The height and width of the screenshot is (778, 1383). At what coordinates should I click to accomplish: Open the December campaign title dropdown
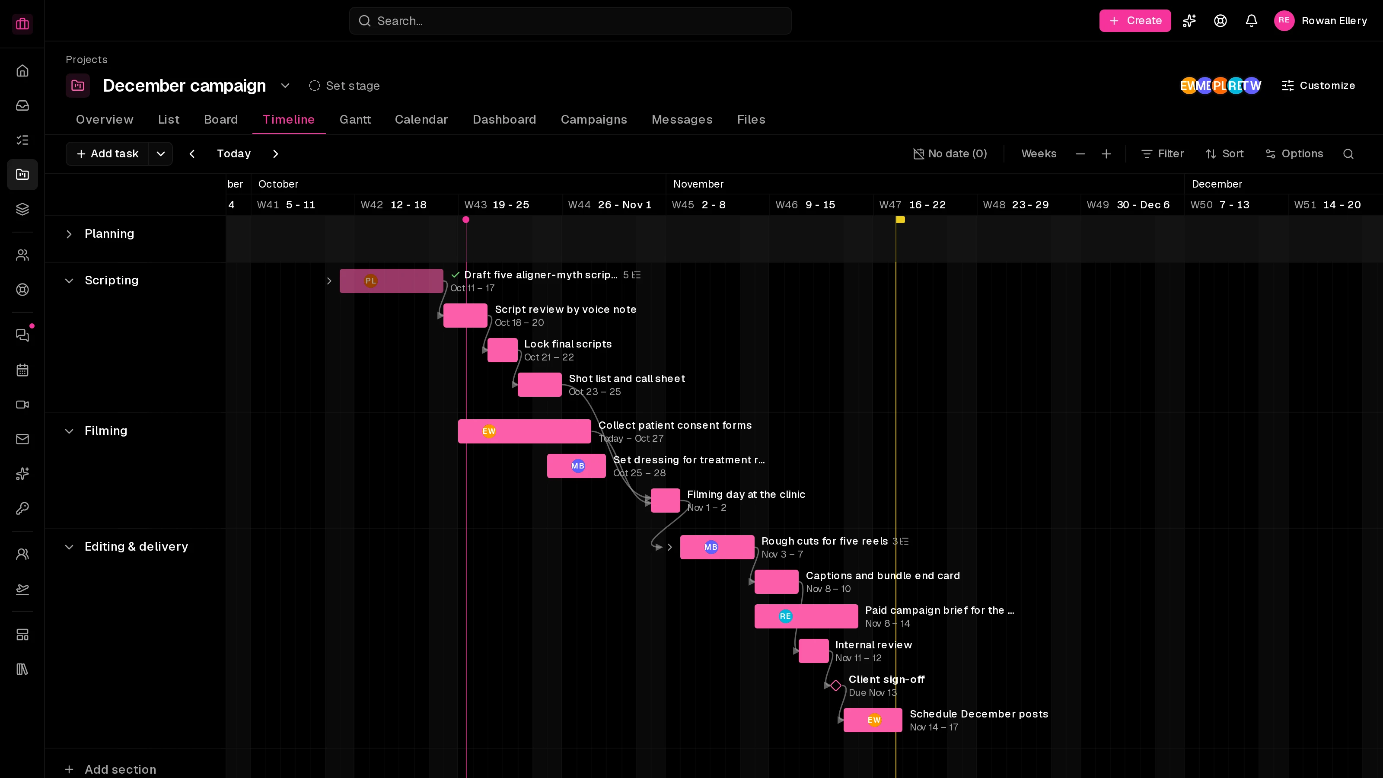coord(285,86)
